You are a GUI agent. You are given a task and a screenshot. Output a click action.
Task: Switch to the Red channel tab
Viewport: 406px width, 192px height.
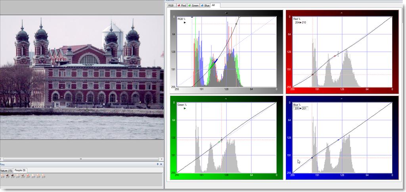(182, 6)
